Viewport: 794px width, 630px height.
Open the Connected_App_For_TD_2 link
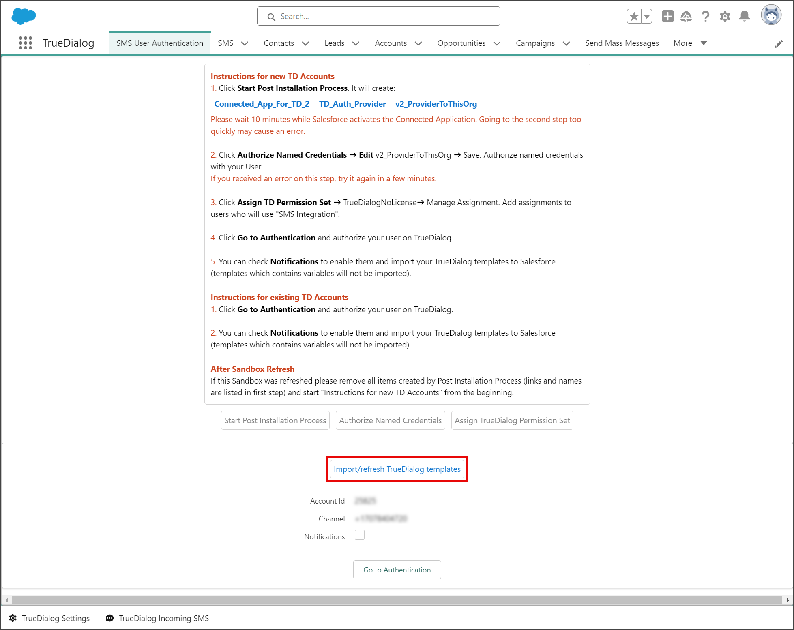[262, 104]
